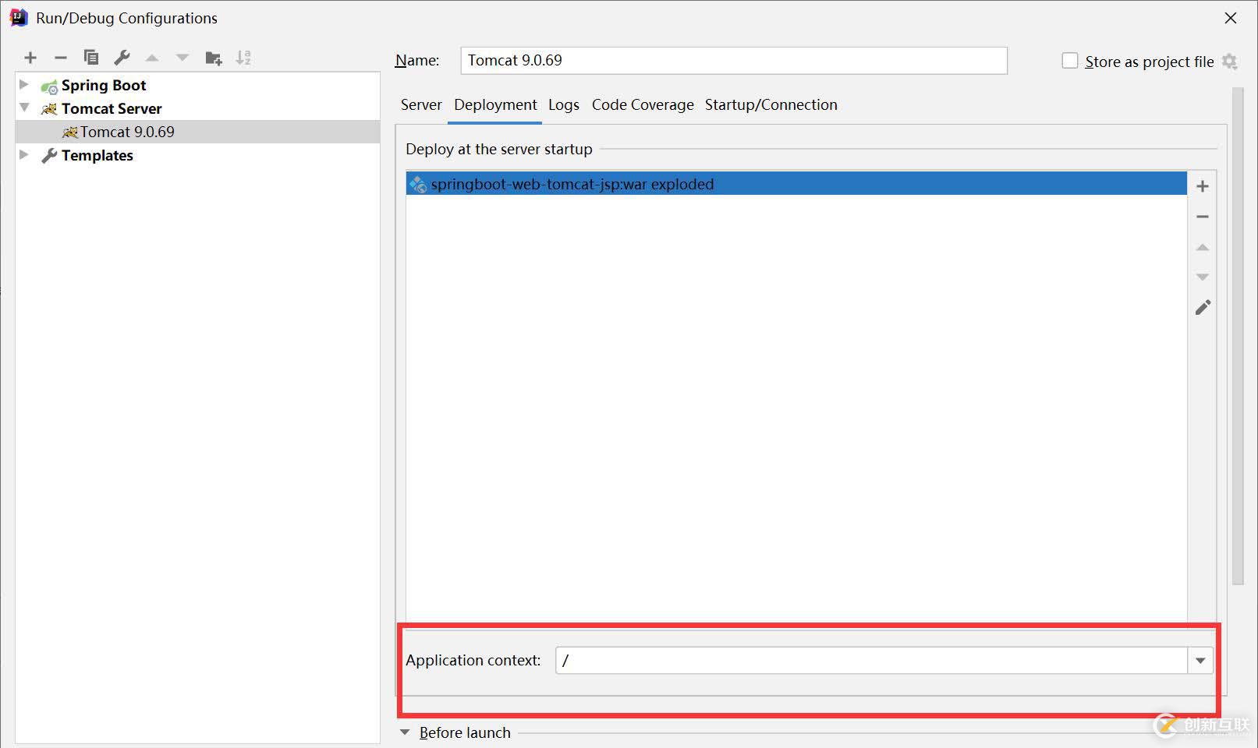Select Tomcat 9.0.69 configuration in tree
The image size is (1258, 748).
198,132
